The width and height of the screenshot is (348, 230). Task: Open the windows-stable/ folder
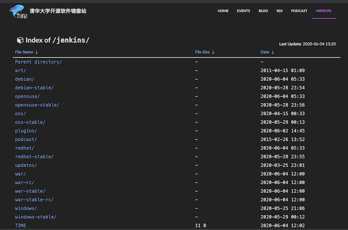point(35,217)
